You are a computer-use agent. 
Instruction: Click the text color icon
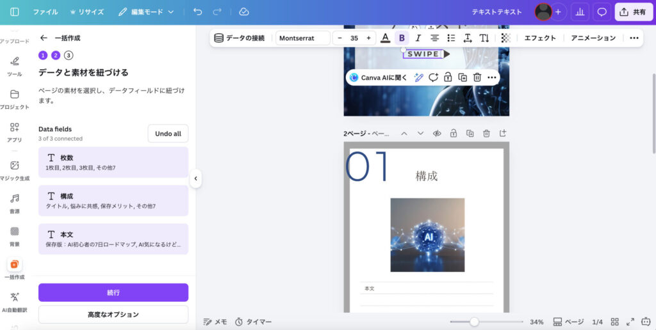pos(385,38)
